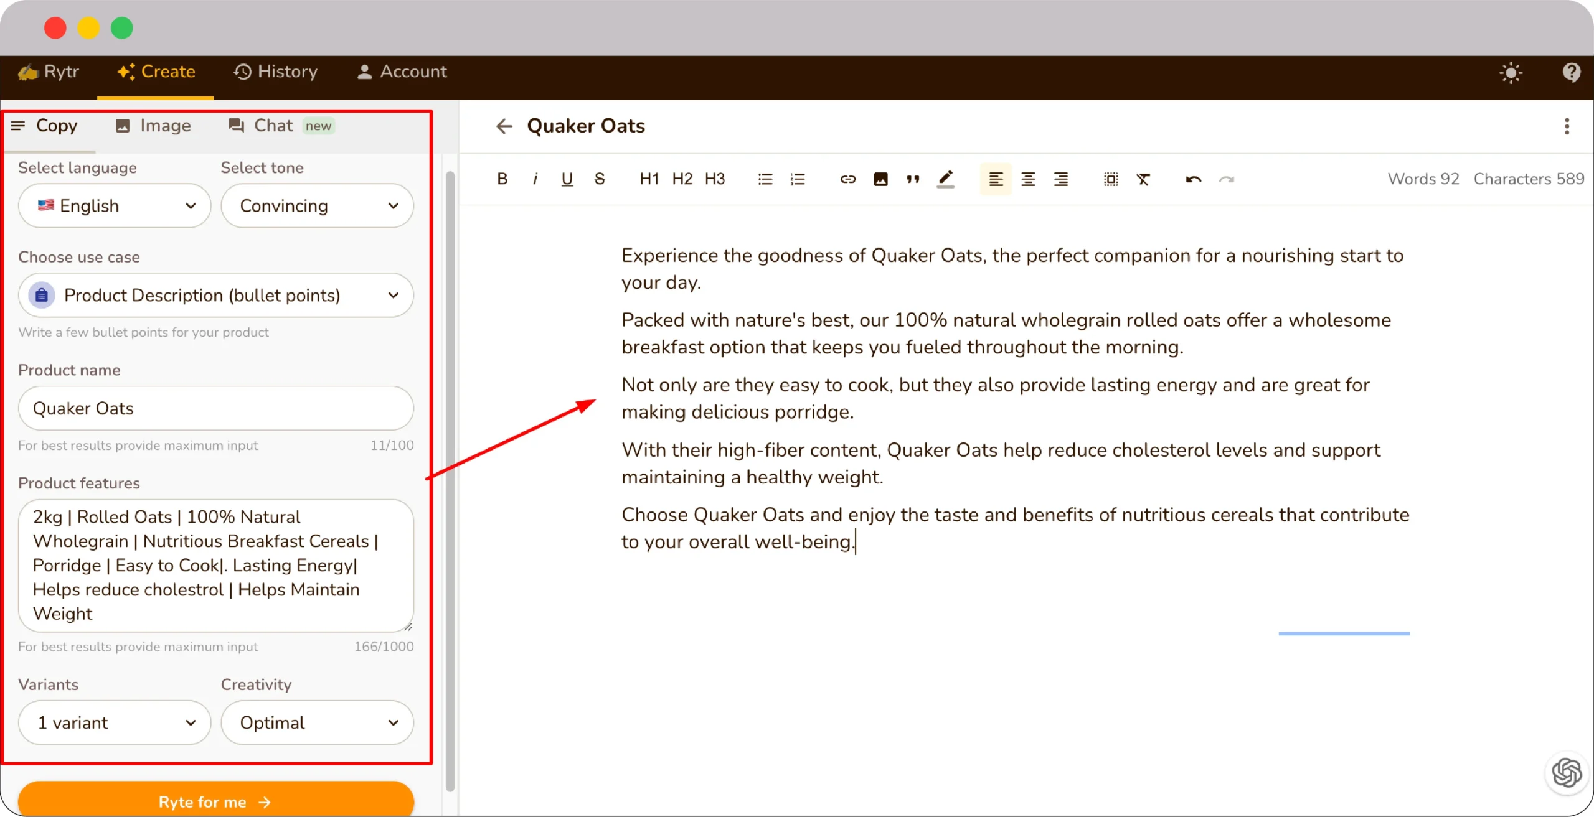Screen dimensions: 1594x817
Task: Open the document's three-dot options menu
Action: [1567, 126]
